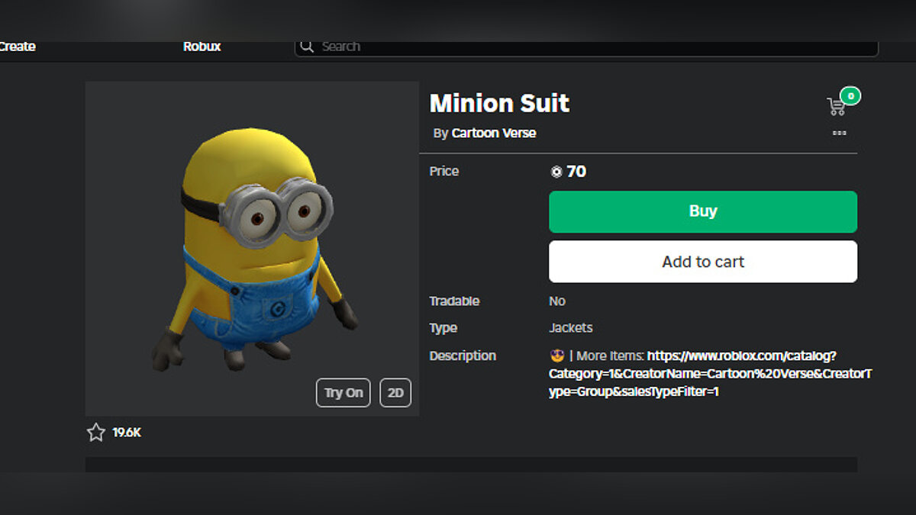Toggle the 2D preview view
916x515 pixels.
(395, 393)
